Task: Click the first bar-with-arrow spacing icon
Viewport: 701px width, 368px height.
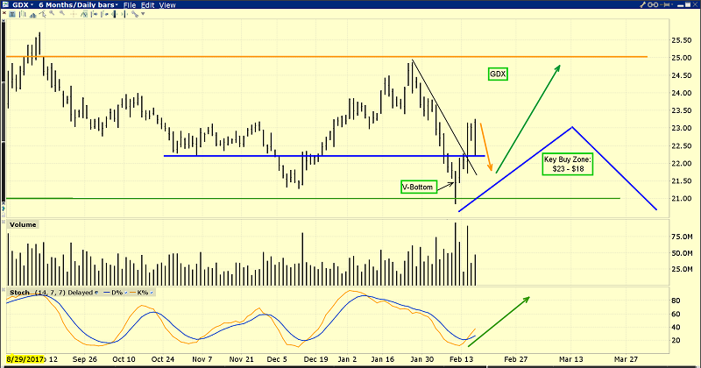Action: 94,14
